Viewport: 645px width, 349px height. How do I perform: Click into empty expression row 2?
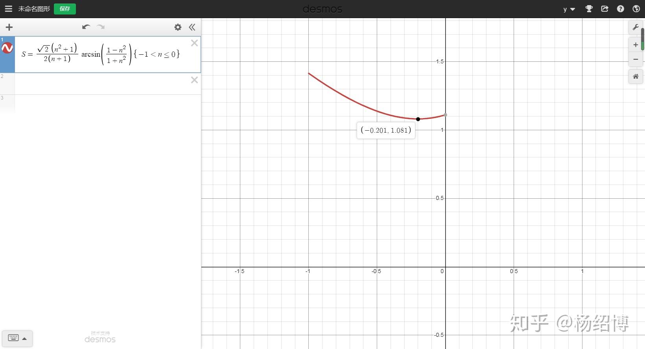coord(102,84)
